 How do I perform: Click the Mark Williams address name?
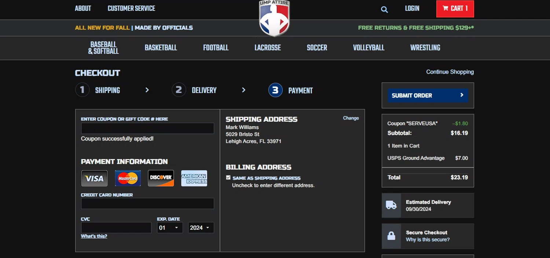coord(242,127)
